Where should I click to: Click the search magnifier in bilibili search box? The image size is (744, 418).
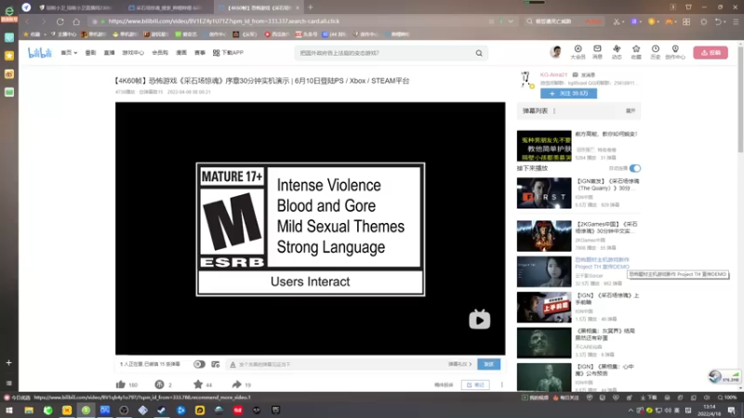[x=479, y=53]
